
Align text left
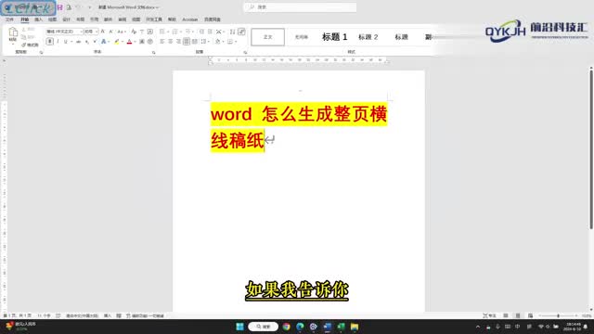pyautogui.click(x=162, y=41)
